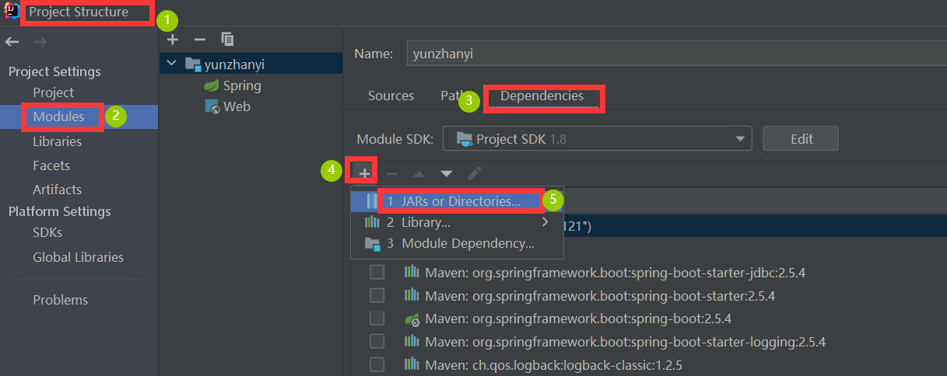Open the Artifacts settings page
The height and width of the screenshot is (376, 947).
pos(57,190)
